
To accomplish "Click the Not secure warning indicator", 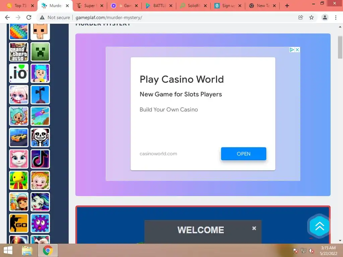I will tap(55, 17).
